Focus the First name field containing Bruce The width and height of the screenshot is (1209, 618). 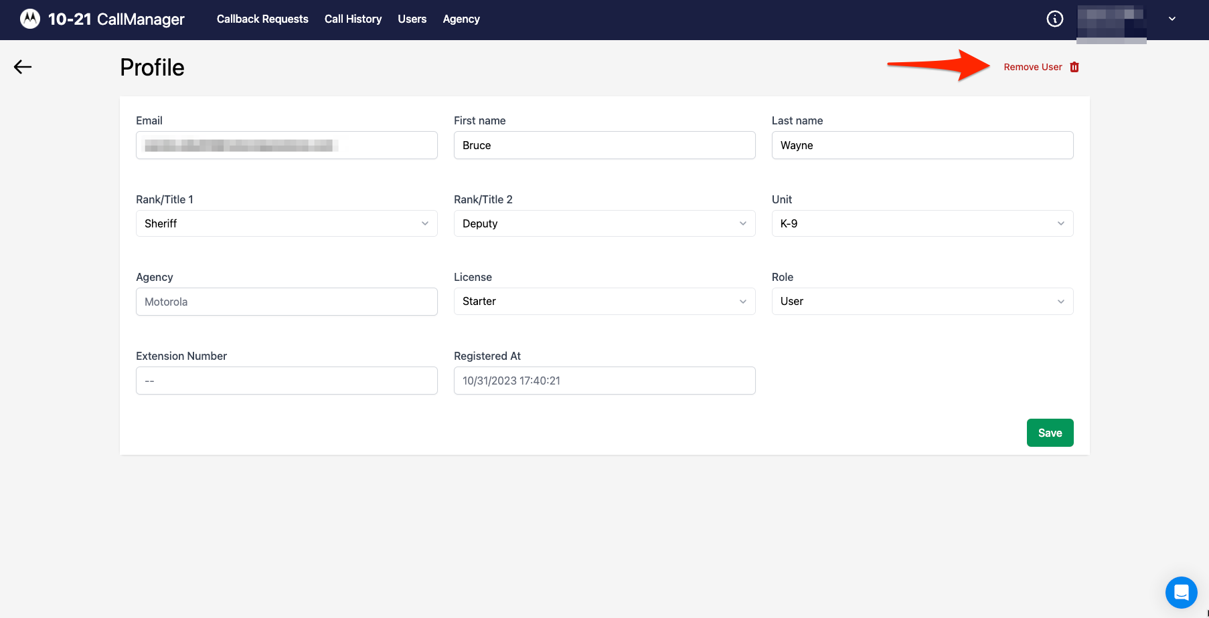[x=604, y=145]
